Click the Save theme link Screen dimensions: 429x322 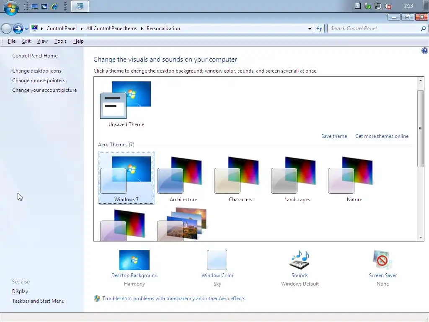[334, 136]
